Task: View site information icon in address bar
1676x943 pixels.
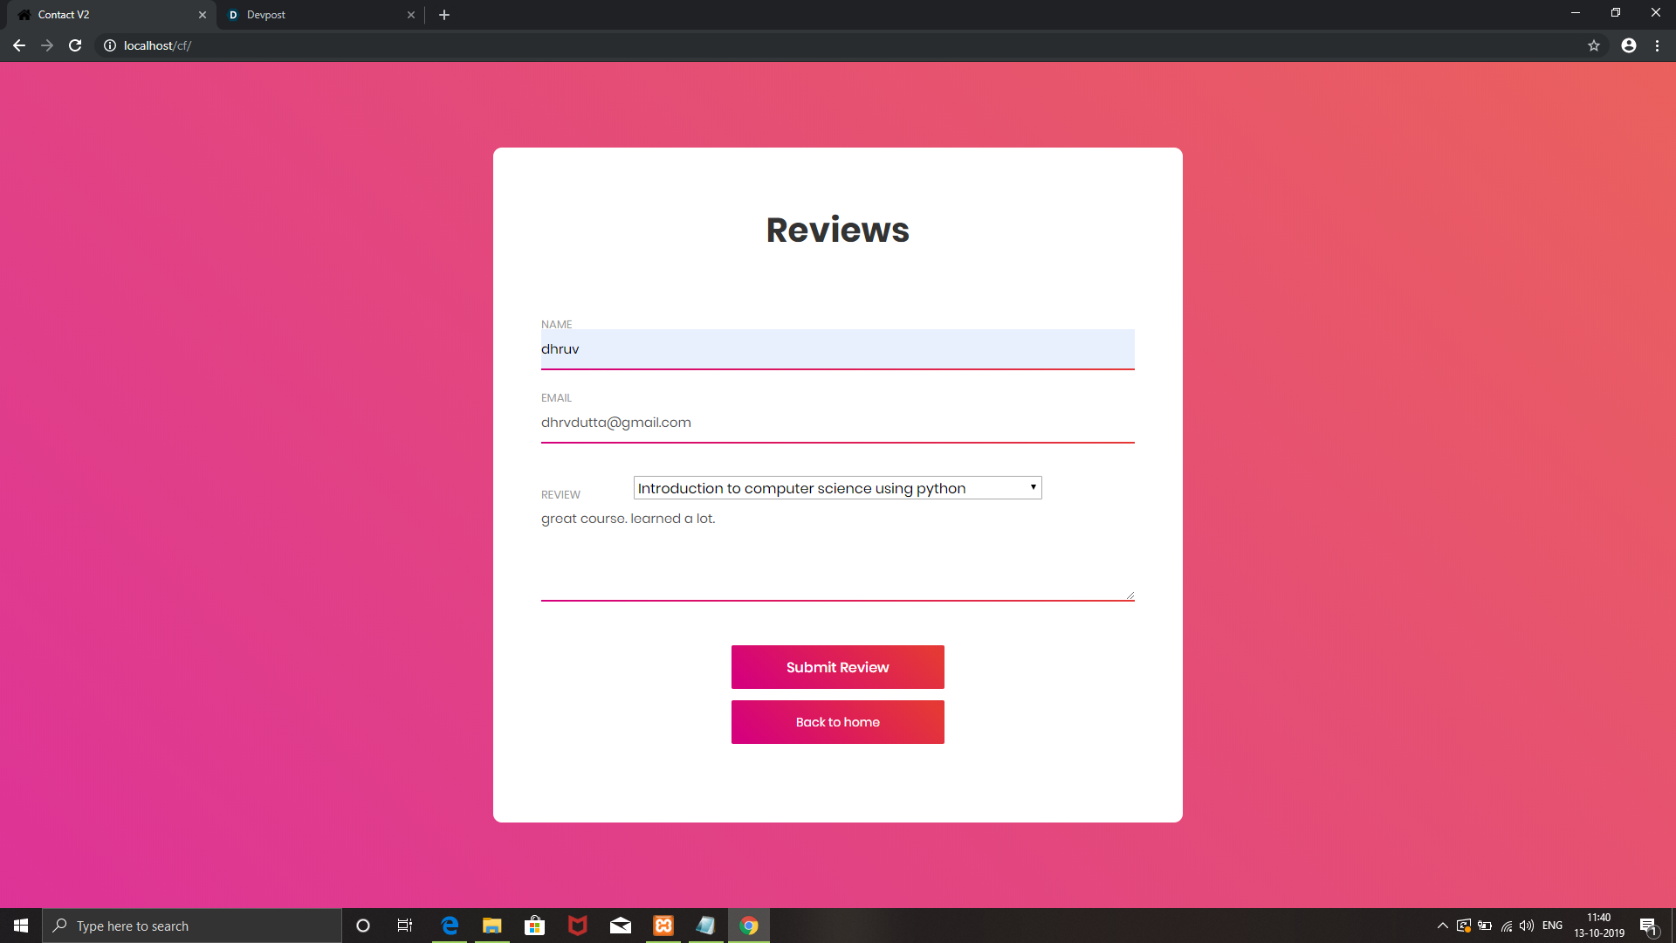Action: 110,45
